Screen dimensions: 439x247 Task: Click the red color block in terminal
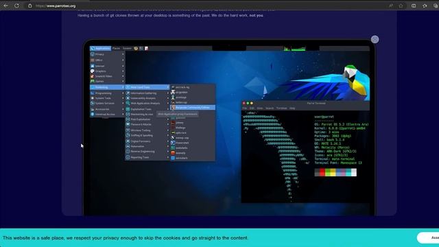coord(322,172)
